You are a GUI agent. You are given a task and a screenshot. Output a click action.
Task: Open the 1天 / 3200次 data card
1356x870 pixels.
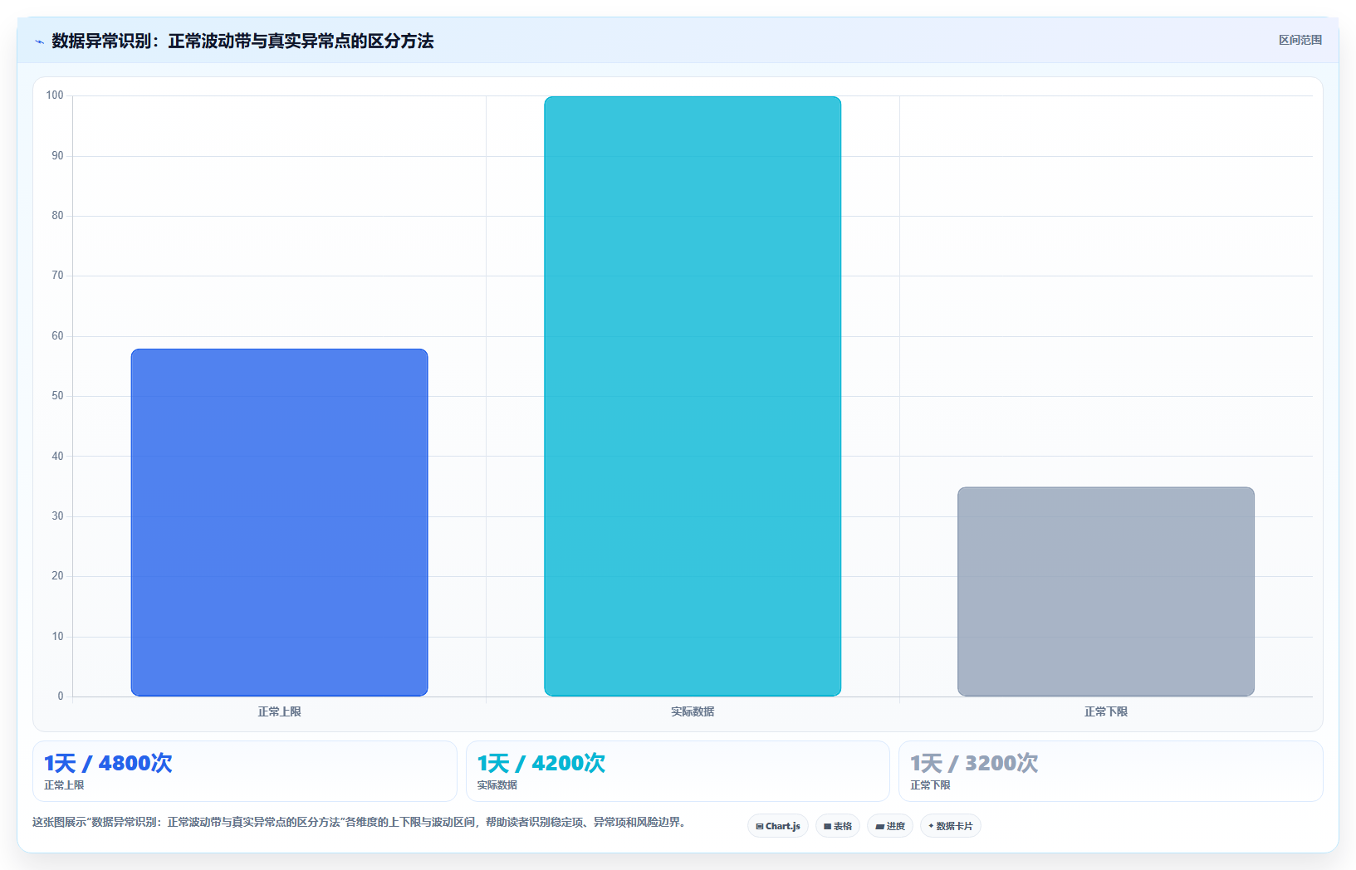[x=1111, y=771]
